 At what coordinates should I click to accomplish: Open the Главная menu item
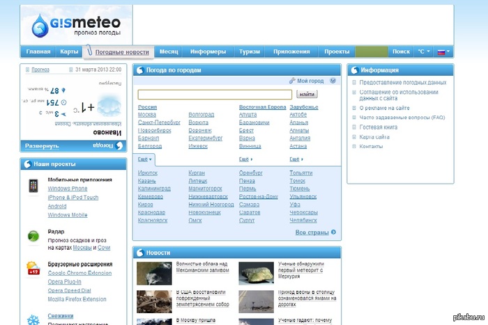(38, 51)
